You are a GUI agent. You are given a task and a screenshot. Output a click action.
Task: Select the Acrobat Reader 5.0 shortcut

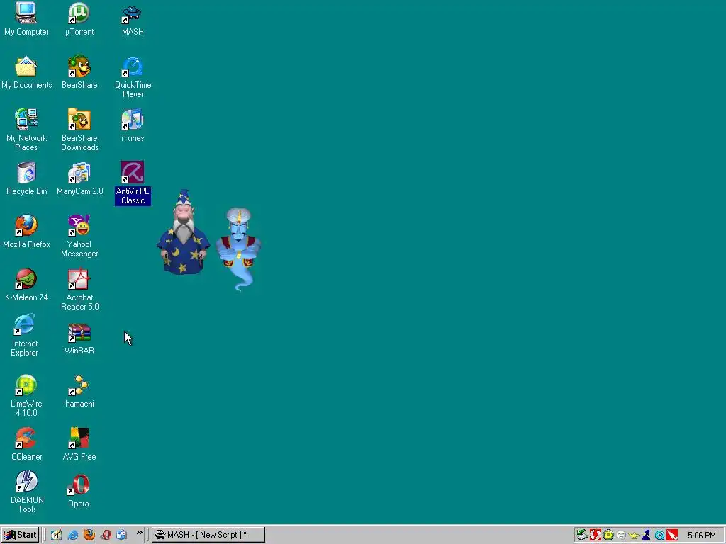(79, 290)
